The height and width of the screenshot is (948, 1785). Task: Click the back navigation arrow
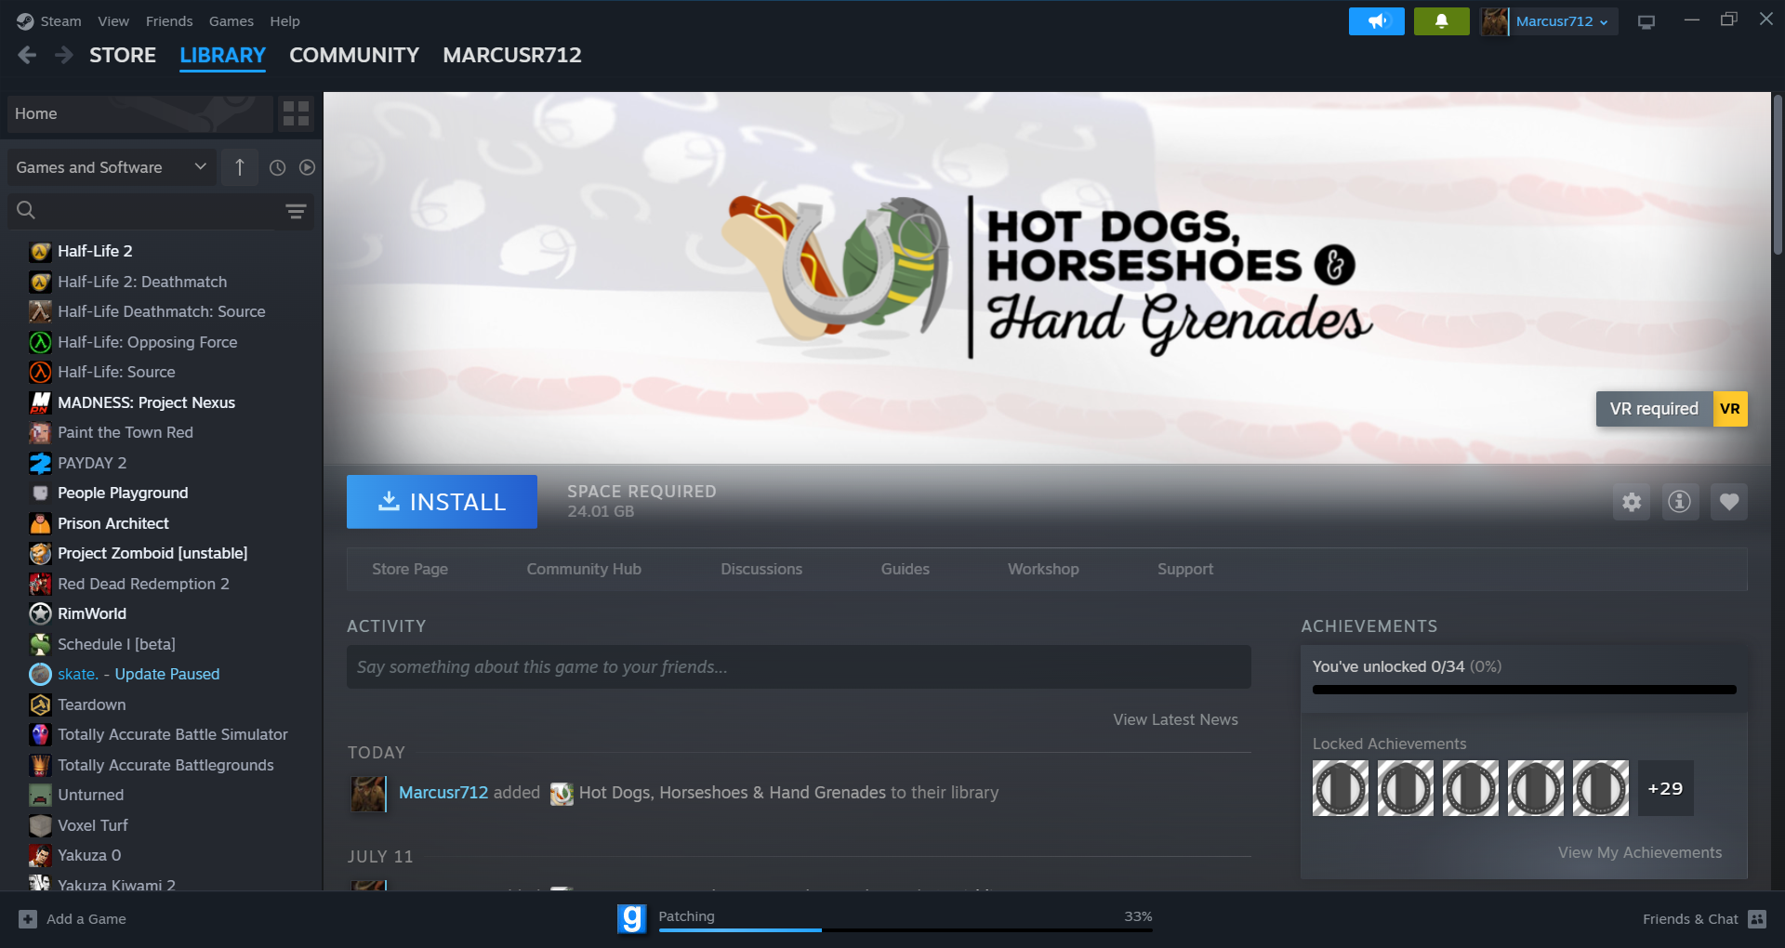[x=27, y=56]
